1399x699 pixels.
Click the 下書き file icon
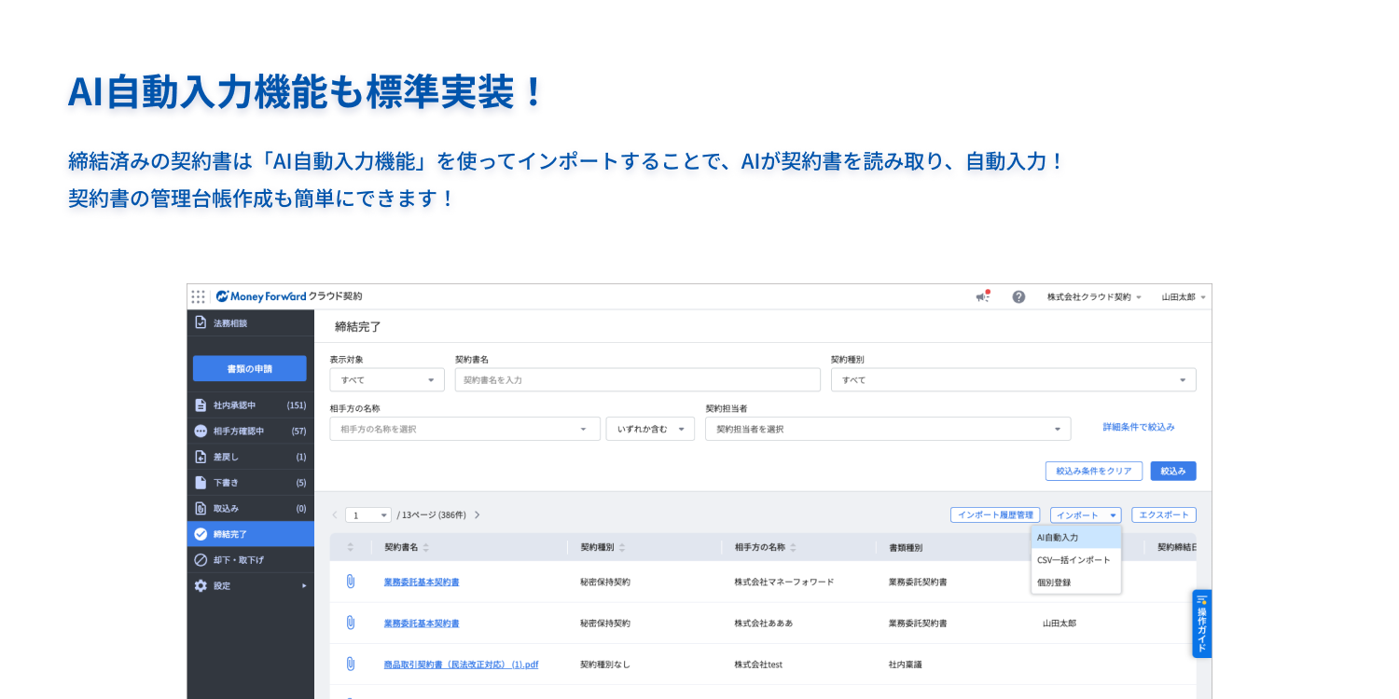tap(200, 483)
